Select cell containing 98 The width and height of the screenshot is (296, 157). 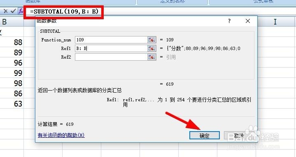[x=12, y=83]
